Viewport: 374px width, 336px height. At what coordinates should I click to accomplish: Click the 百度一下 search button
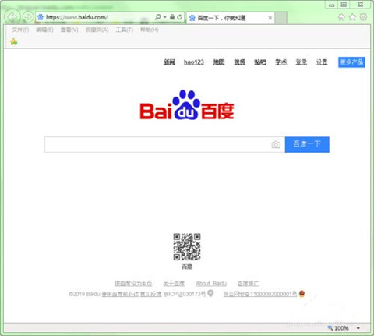point(307,144)
